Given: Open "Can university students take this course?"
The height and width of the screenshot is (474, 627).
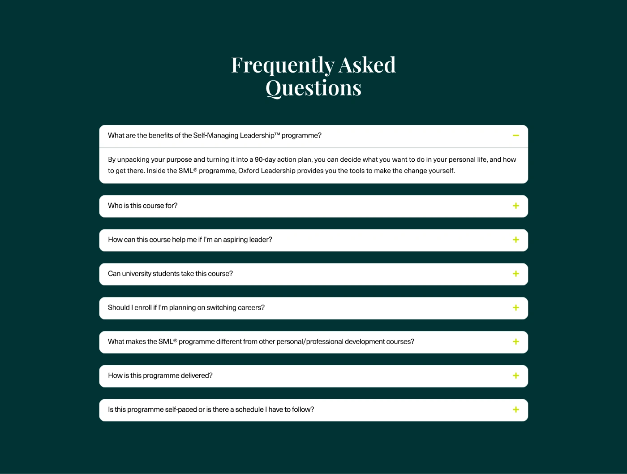Looking at the screenshot, I should point(170,274).
